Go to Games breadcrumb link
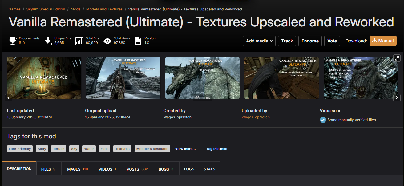The image size is (404, 186). [x=14, y=9]
